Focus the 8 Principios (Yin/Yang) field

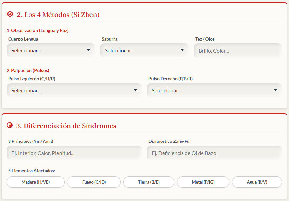pyautogui.click(x=74, y=153)
